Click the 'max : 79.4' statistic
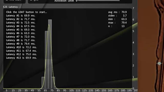164x92 pixels. (x=117, y=23)
